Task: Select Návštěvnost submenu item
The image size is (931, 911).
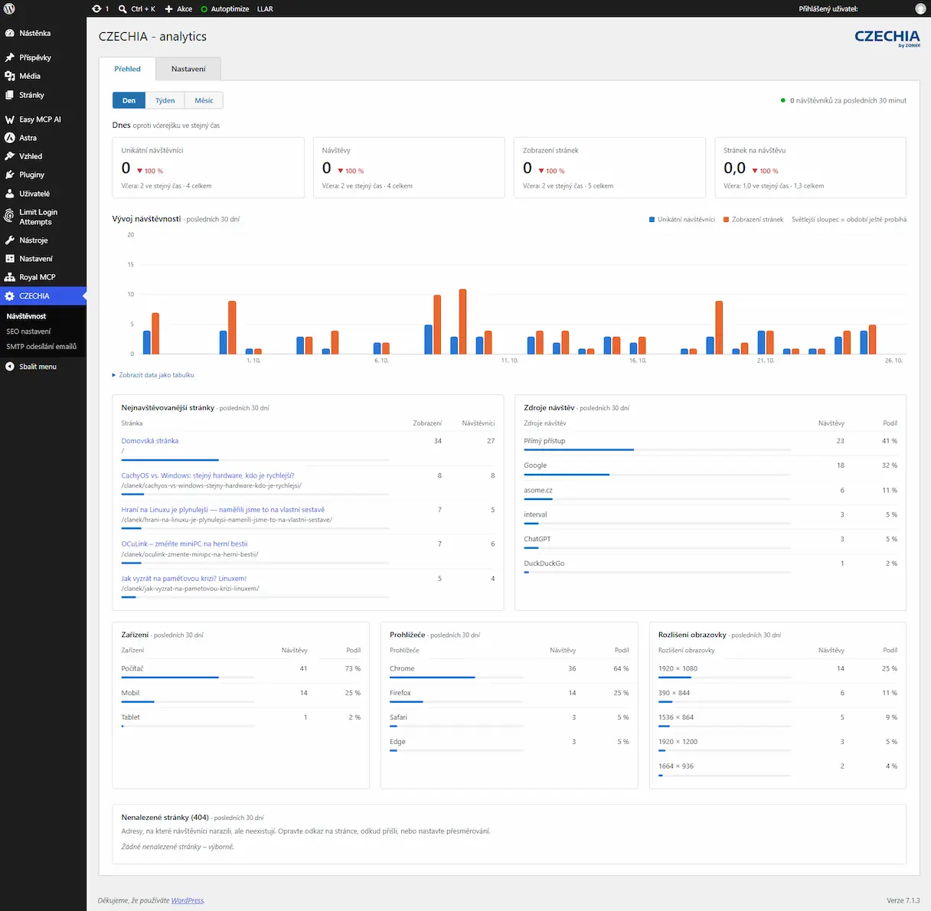Action: coord(26,316)
